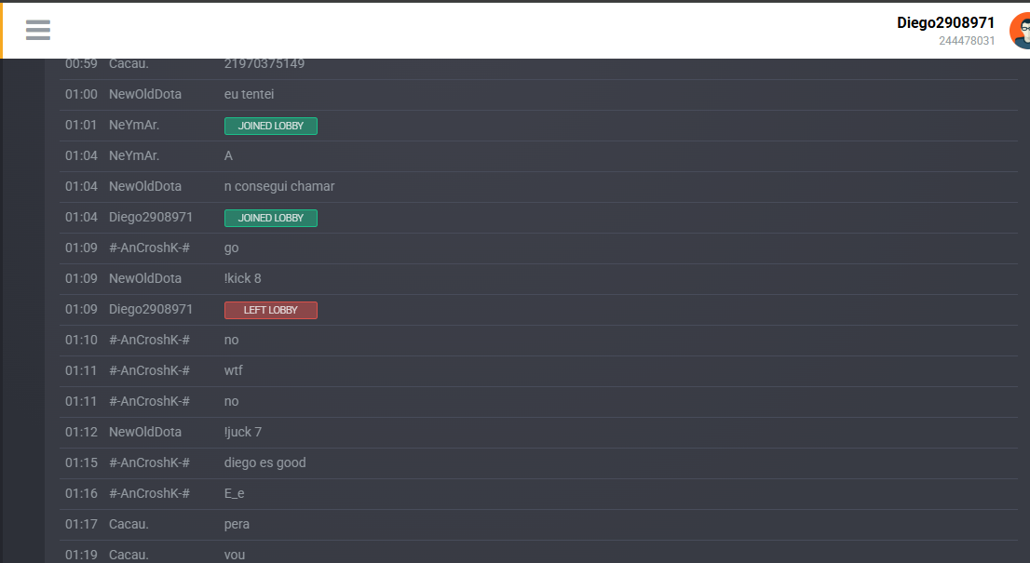Select #-AnCroshK-# name in 01:15 row
Screen dimensions: 1030x563
[149, 462]
